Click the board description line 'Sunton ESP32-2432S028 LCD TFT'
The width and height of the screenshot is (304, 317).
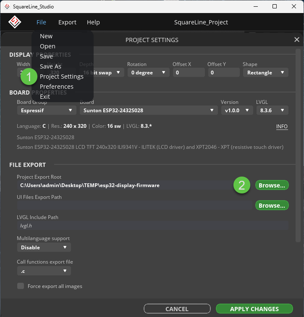(150, 147)
